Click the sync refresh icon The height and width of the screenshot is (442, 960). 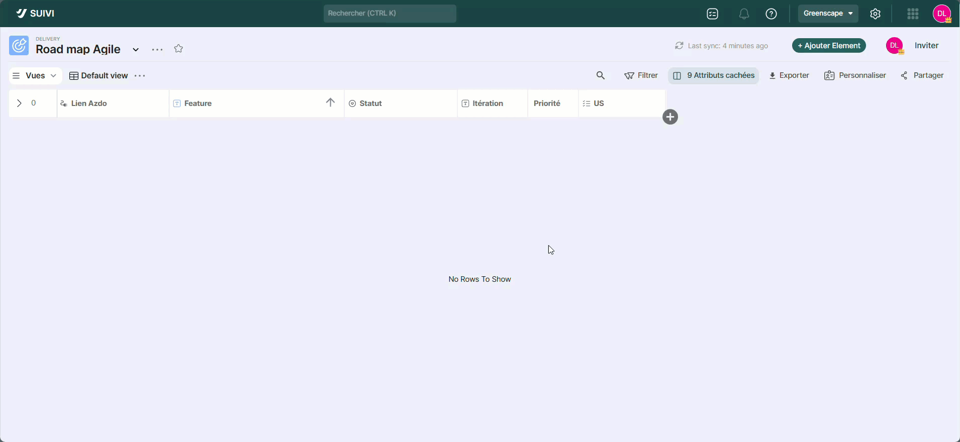(x=679, y=46)
